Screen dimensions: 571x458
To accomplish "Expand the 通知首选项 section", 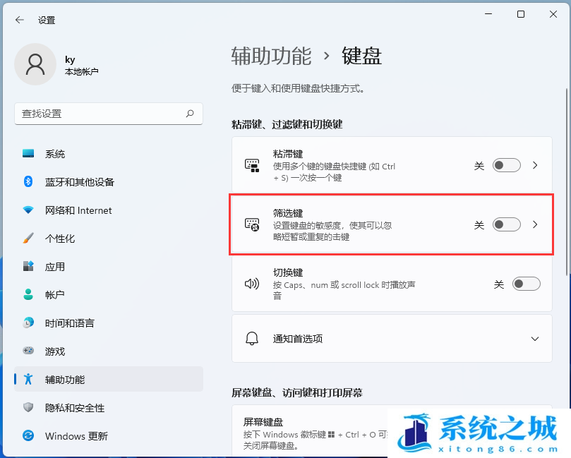I will click(x=535, y=339).
